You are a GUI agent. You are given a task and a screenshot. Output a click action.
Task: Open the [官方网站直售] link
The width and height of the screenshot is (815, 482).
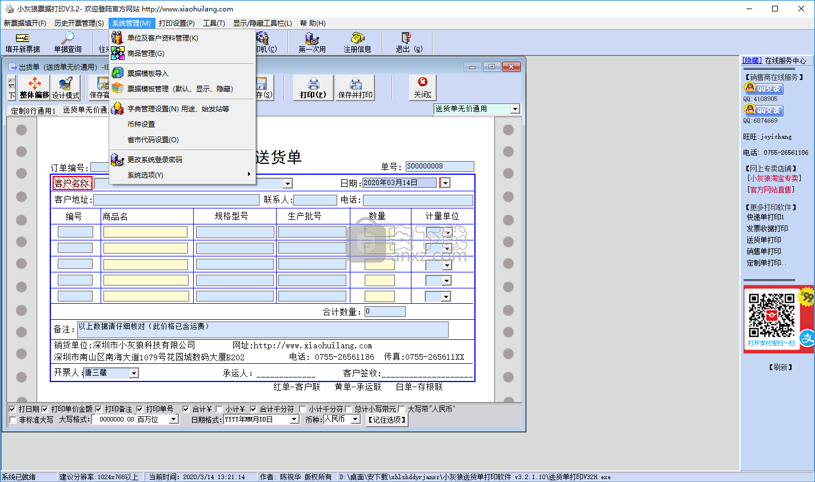pyautogui.click(x=770, y=190)
